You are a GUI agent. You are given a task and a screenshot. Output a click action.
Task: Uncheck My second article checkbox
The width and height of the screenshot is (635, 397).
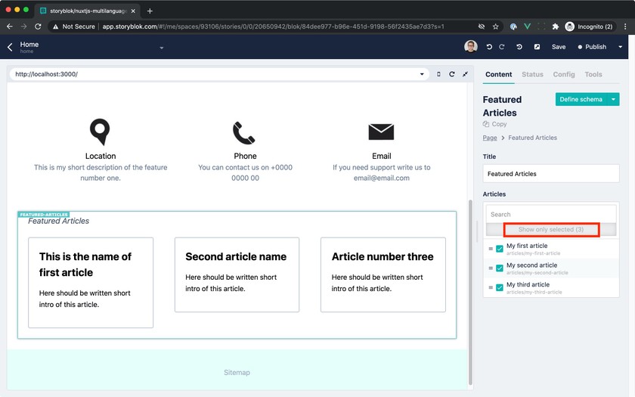[x=500, y=268]
